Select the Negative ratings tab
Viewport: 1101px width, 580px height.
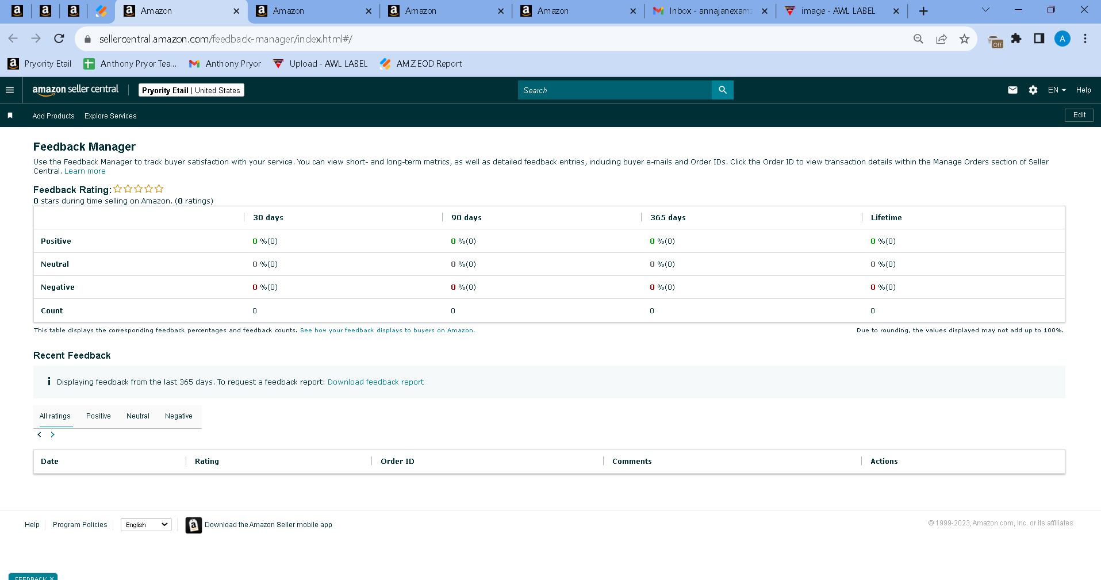tap(179, 416)
